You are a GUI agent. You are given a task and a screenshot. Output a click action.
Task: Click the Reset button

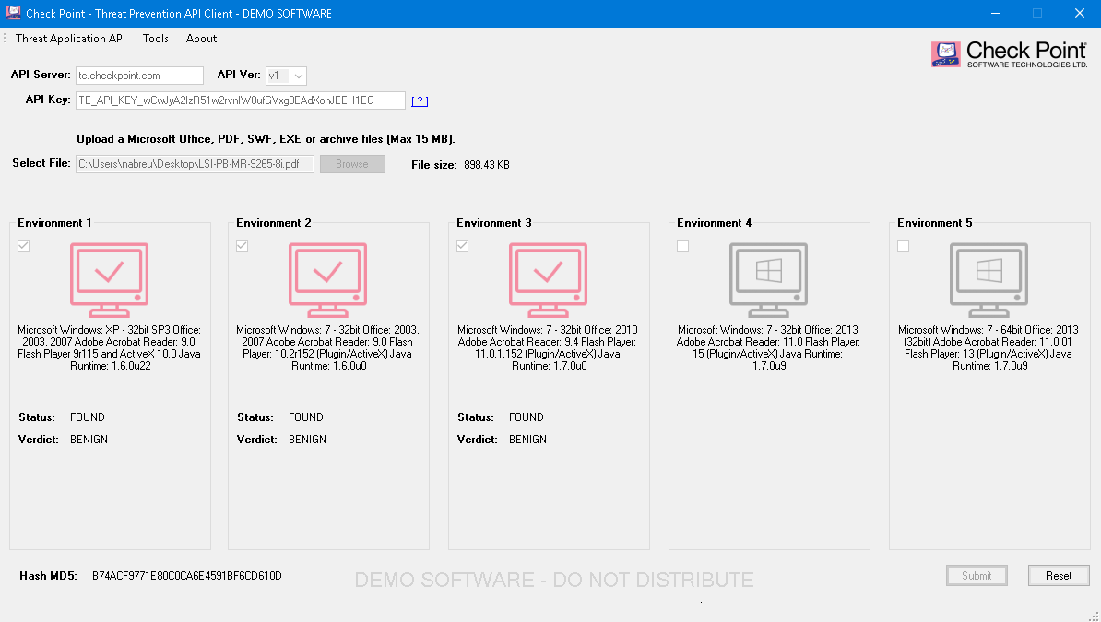pos(1059,575)
